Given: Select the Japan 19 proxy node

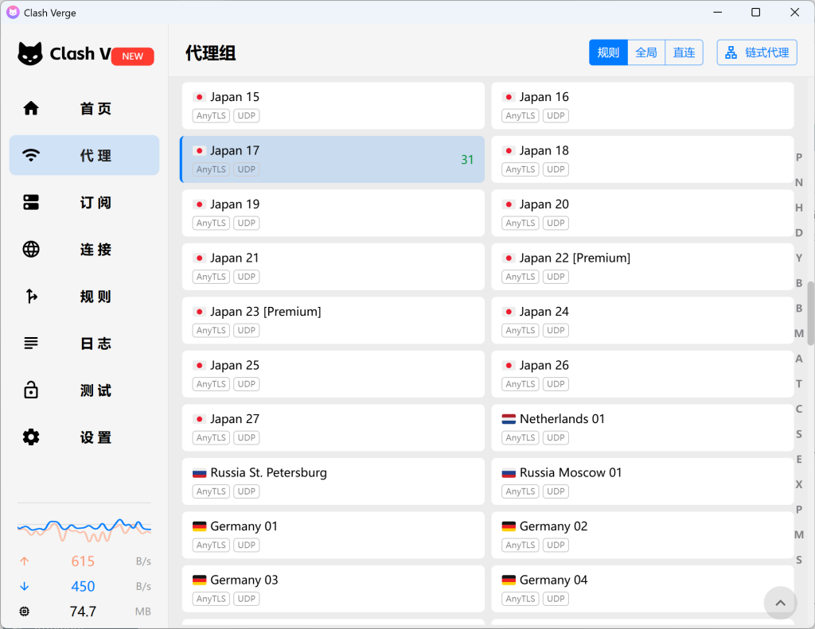Looking at the screenshot, I should pyautogui.click(x=333, y=213).
